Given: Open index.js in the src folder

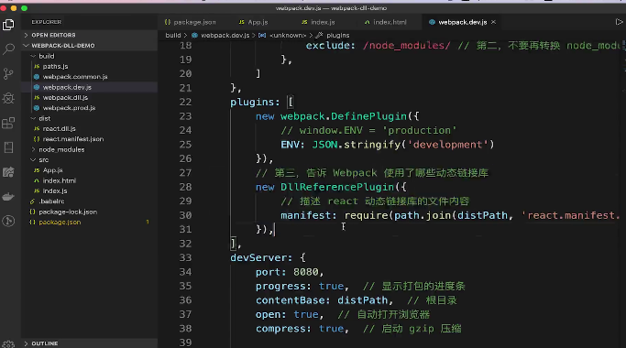Looking at the screenshot, I should (x=55, y=190).
